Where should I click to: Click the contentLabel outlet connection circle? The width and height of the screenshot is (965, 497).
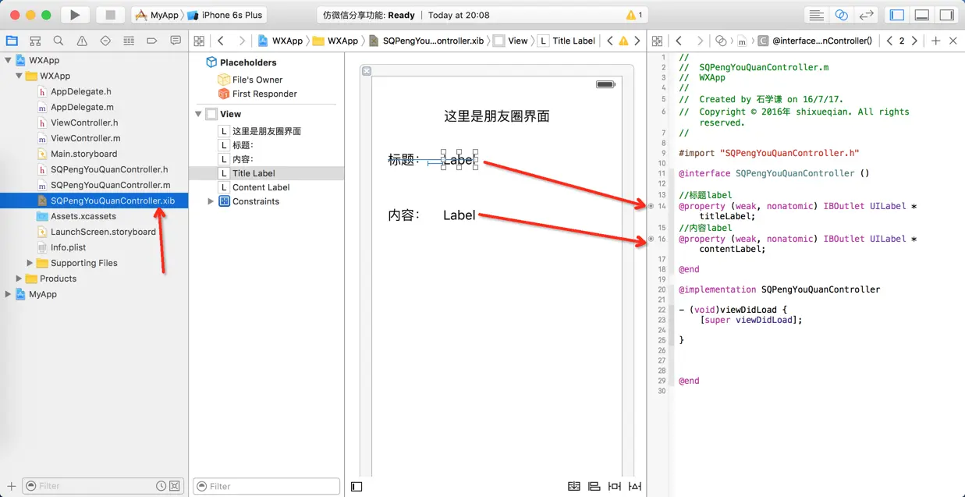[x=651, y=239]
